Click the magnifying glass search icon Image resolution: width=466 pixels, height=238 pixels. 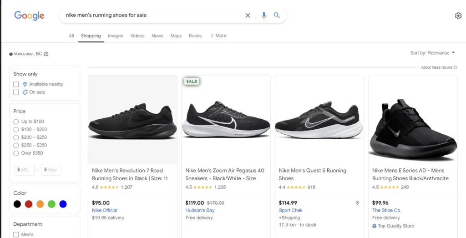pyautogui.click(x=277, y=15)
